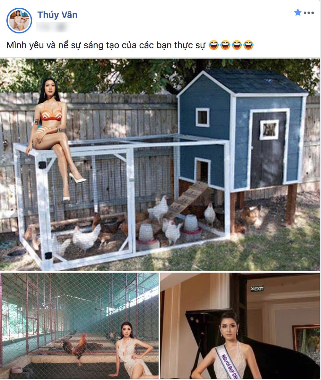The height and width of the screenshot is (380, 321).
Task: Click the second laughing-tears emoji
Action: pyautogui.click(x=225, y=45)
